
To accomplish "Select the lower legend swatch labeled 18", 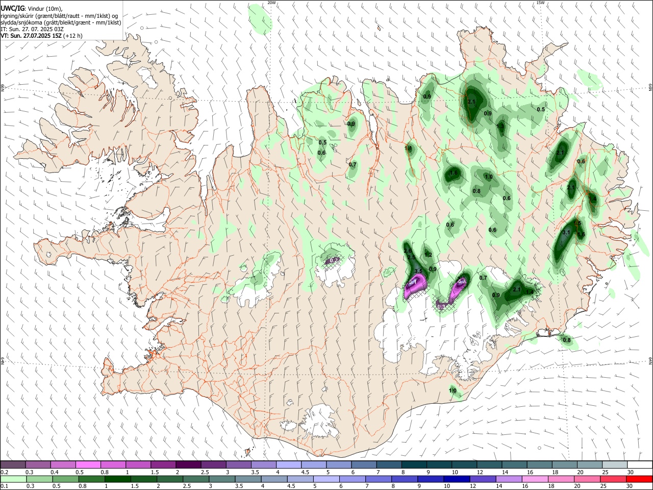I will click(x=562, y=479).
